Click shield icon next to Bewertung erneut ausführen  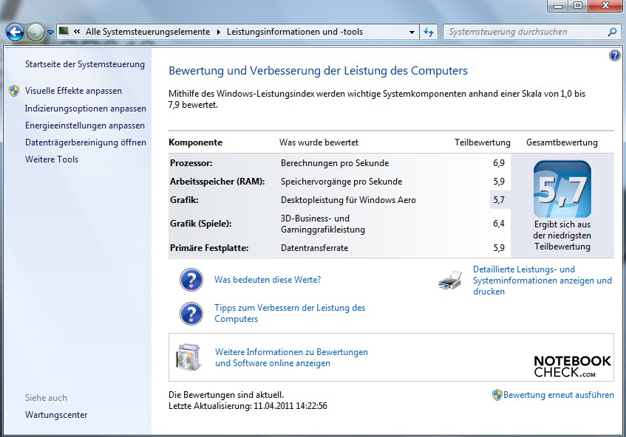click(497, 395)
